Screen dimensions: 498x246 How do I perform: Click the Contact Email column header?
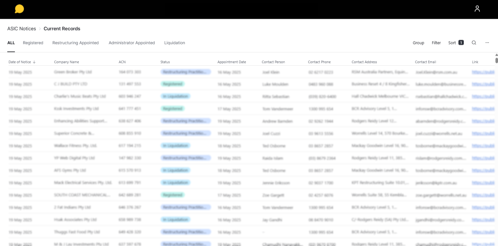coord(426,62)
